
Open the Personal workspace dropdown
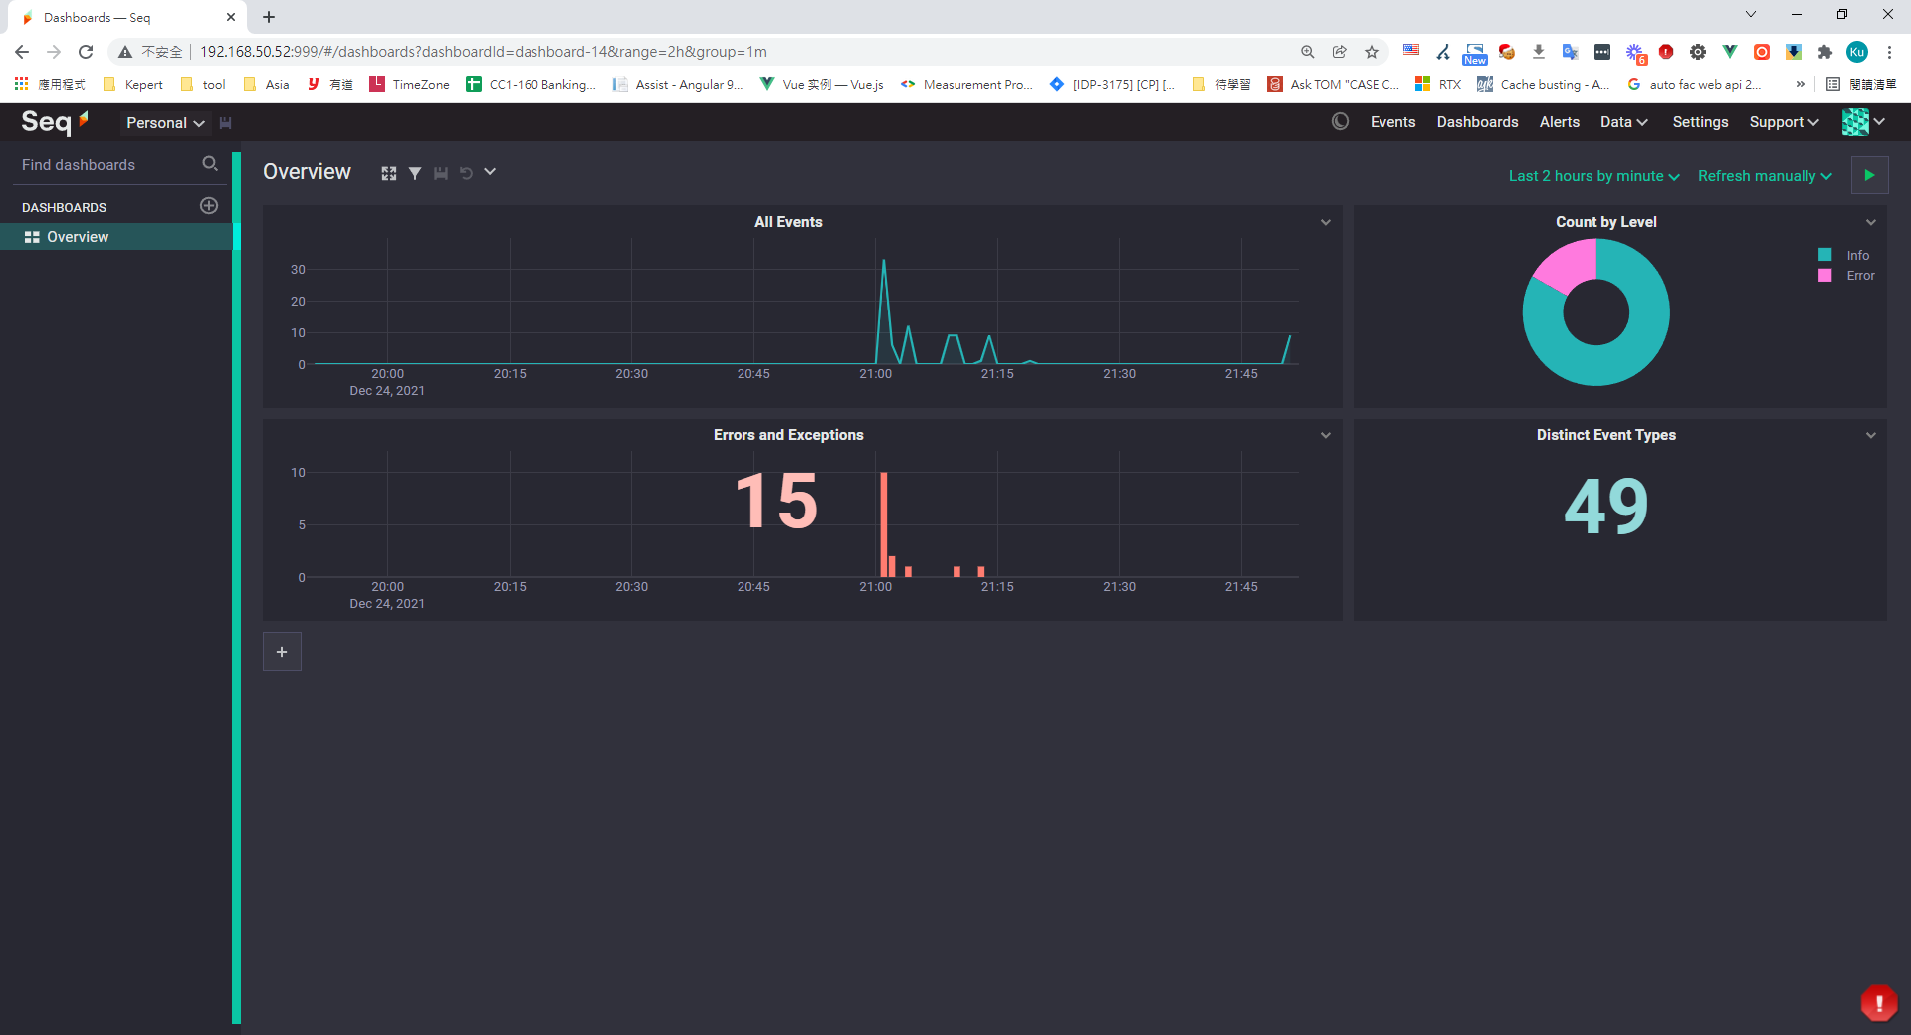pos(165,123)
